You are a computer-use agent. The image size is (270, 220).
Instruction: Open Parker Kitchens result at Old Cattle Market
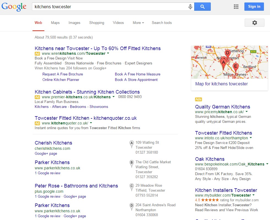(52, 162)
